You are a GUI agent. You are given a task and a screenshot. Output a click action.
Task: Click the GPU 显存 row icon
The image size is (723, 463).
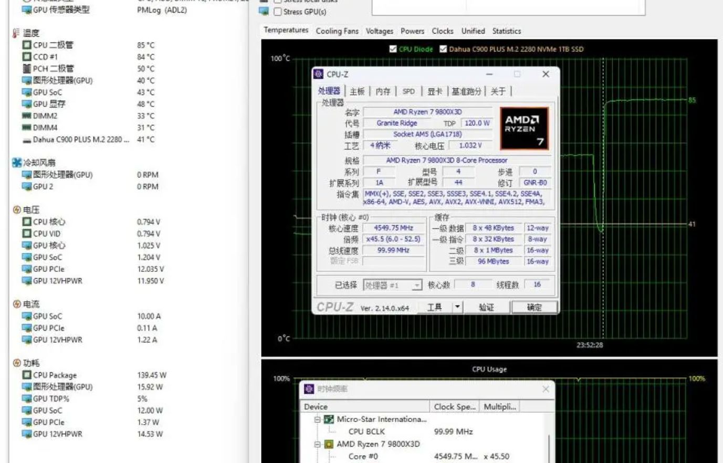(27, 104)
